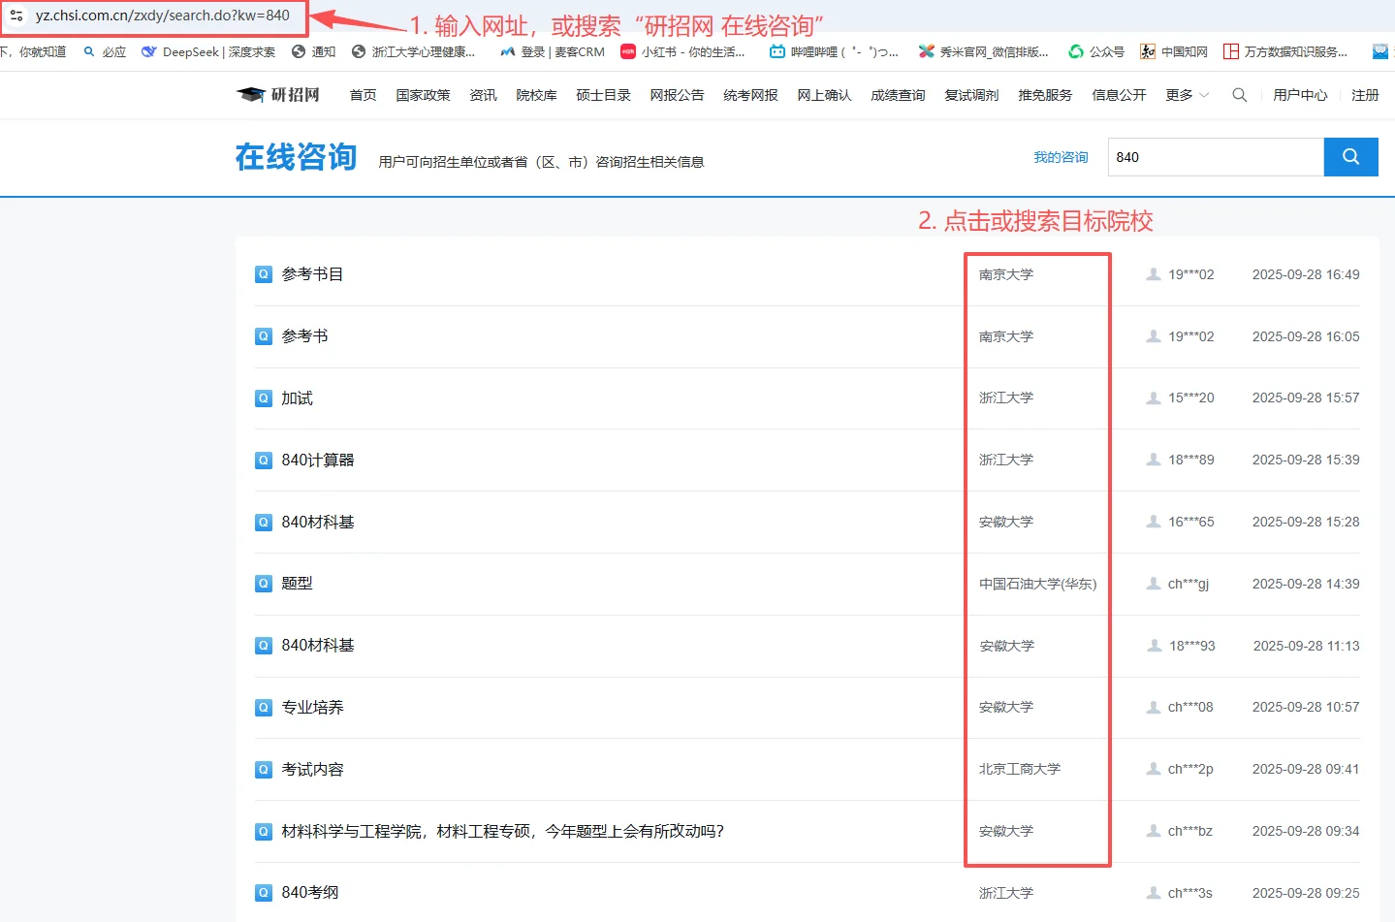This screenshot has height=922, width=1395.
Task: Open the 中国知网 bookmark
Action: tap(1174, 51)
